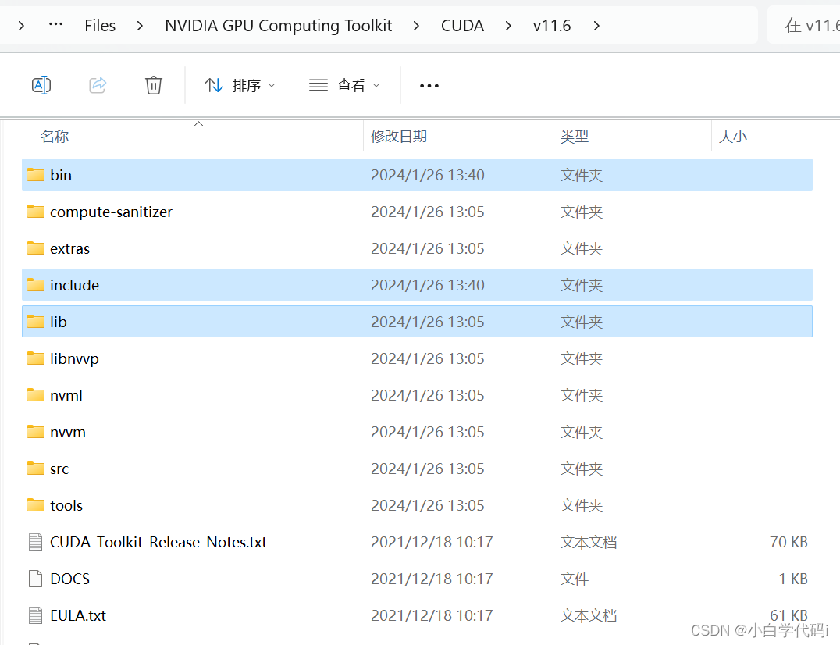
Task: Expand chevron after NVIDIA GPU Computing Toolkit
Action: pos(416,25)
